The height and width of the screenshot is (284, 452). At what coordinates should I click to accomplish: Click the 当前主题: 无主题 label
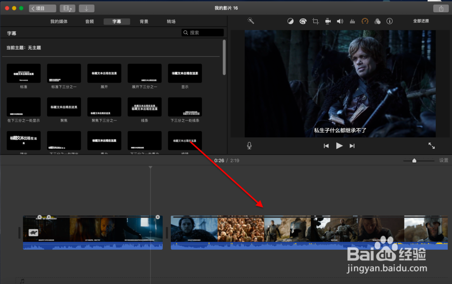click(x=24, y=47)
